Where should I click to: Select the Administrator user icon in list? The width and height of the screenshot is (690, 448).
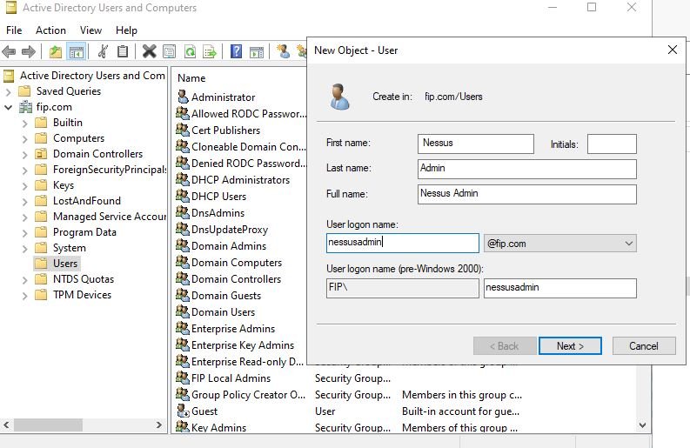(x=183, y=97)
